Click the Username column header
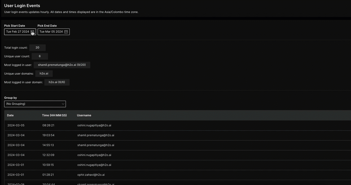351x185 pixels. 84,115
